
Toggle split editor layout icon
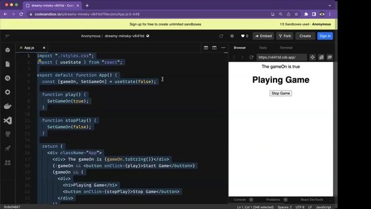206,48
